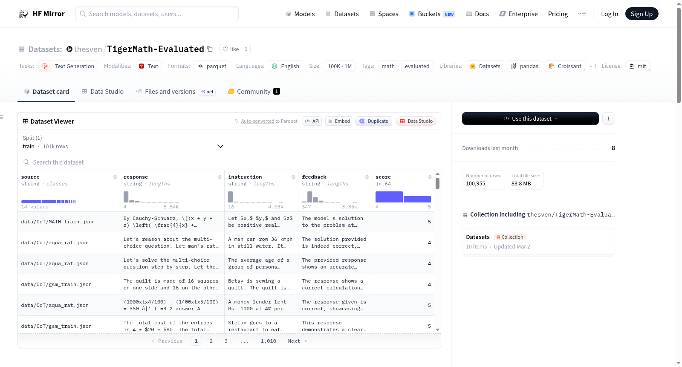The width and height of the screenshot is (682, 367).
Task: Open the thesven author profile link
Action: pos(88,49)
